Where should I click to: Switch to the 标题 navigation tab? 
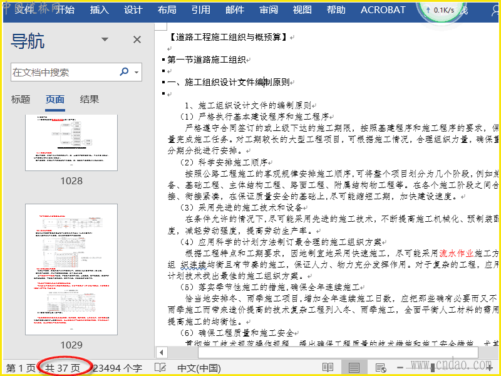pyautogui.click(x=21, y=100)
